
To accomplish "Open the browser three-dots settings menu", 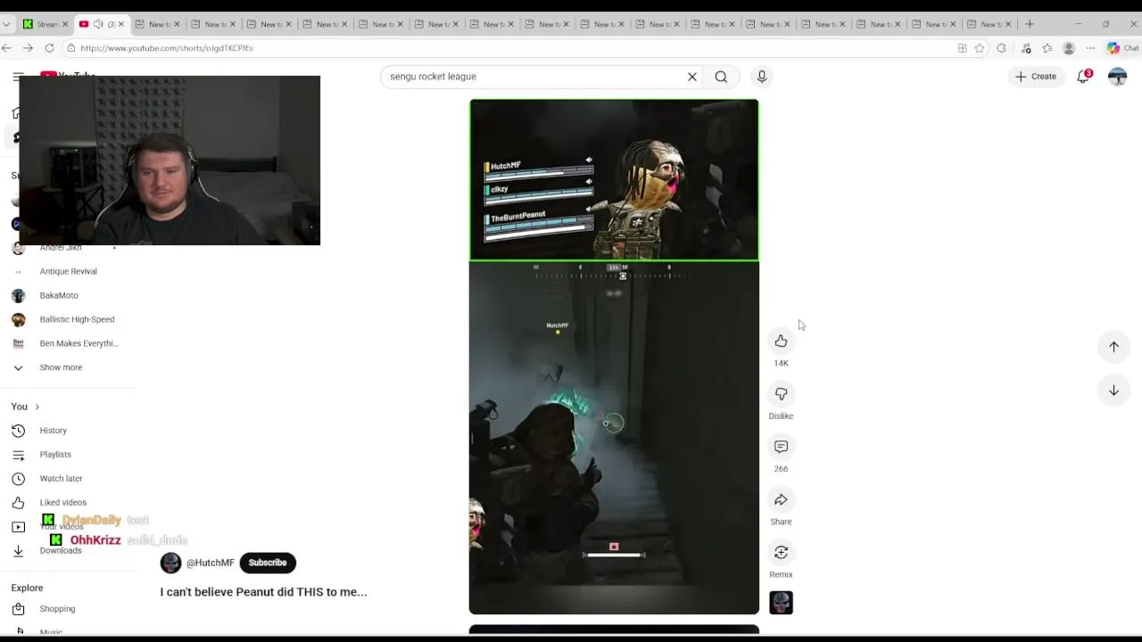I will pyautogui.click(x=1090, y=48).
